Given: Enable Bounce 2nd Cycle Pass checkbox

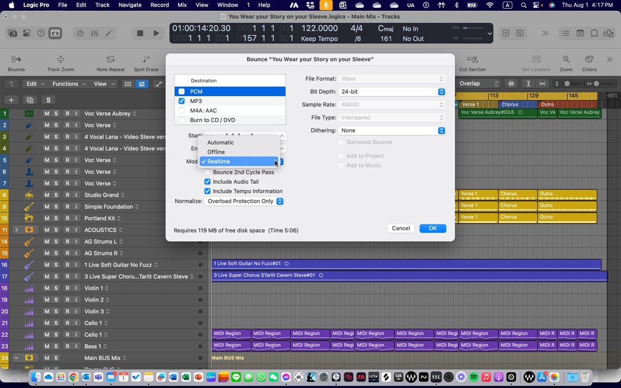Looking at the screenshot, I should click(x=208, y=172).
